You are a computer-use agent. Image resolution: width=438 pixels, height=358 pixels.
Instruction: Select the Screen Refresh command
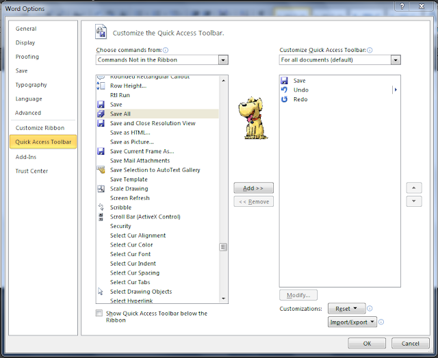(157, 198)
